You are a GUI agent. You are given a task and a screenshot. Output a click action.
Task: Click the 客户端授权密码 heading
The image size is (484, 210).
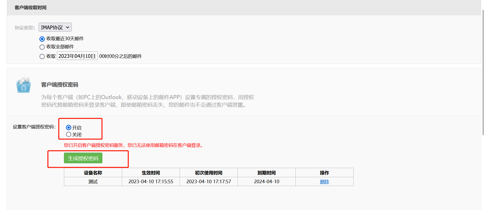pyautogui.click(x=60, y=85)
